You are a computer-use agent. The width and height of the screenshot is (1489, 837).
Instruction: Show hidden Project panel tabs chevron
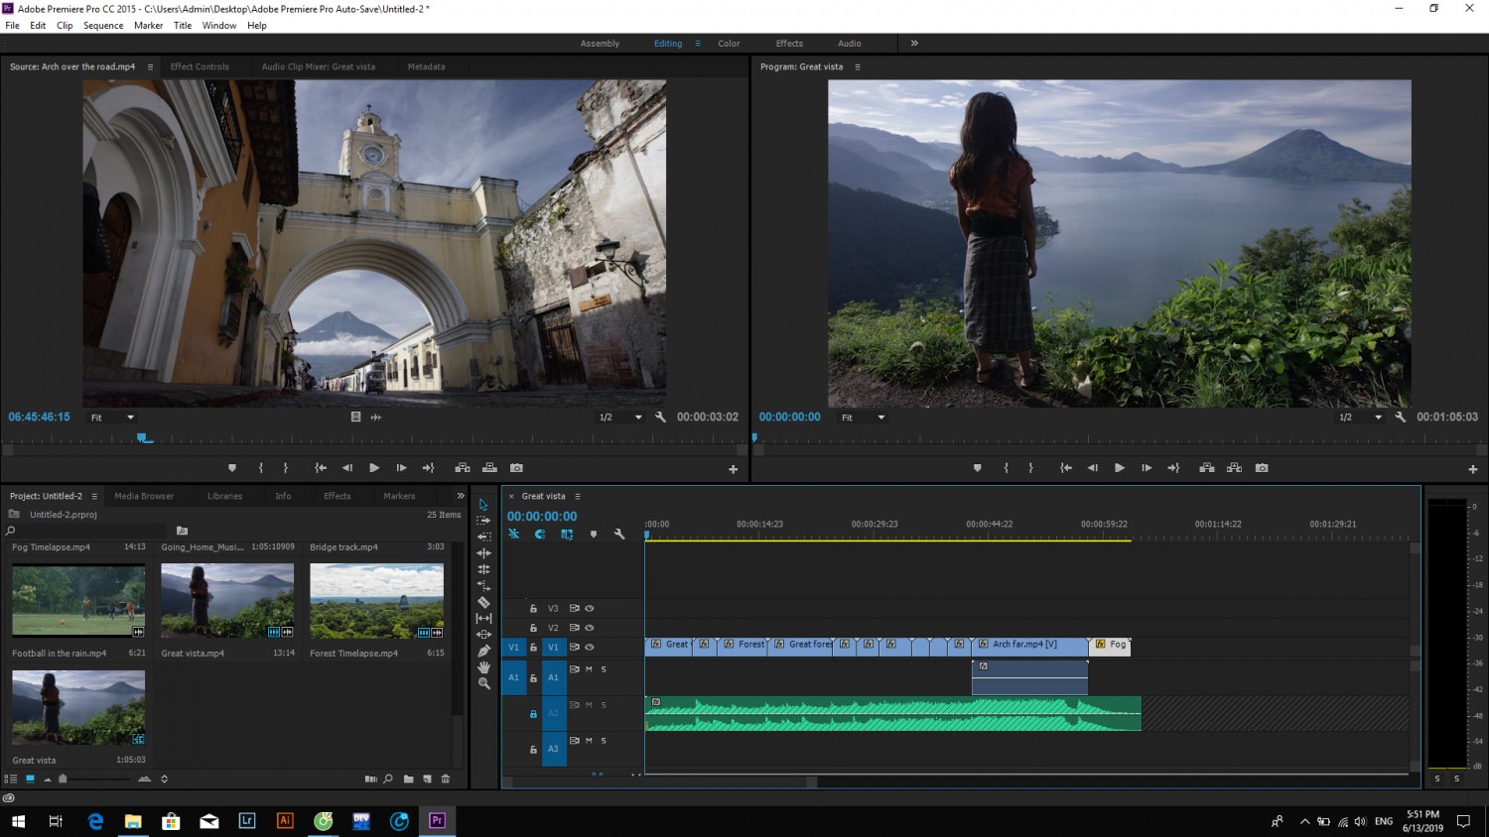(x=461, y=496)
